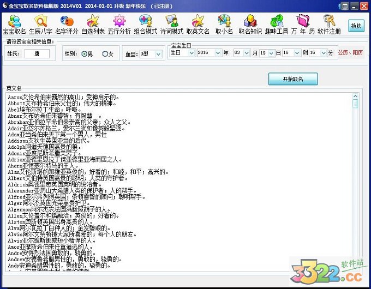Select the Abner name entry
The height and width of the screenshot is (289, 371).
click(55, 116)
